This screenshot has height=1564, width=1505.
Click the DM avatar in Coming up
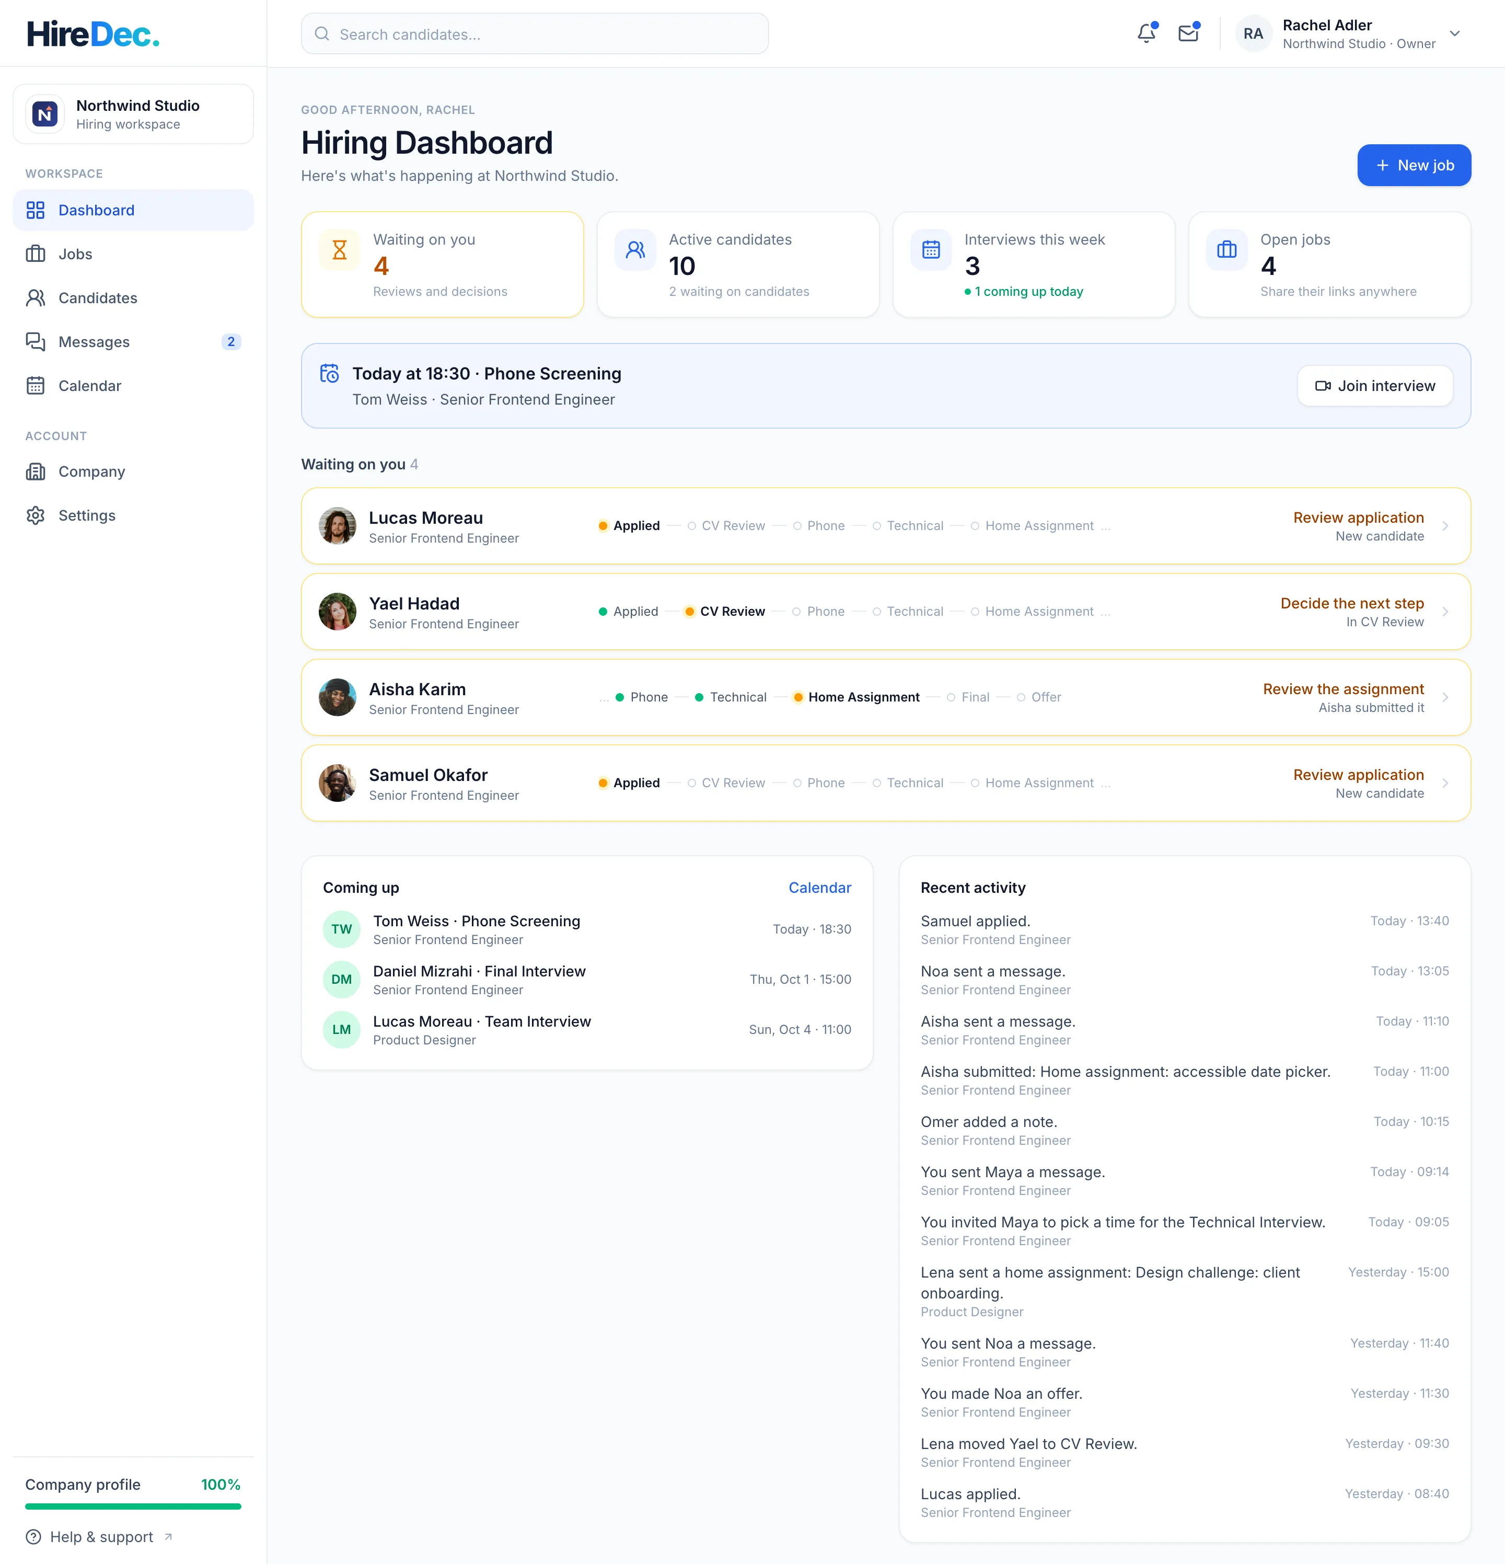coord(341,979)
